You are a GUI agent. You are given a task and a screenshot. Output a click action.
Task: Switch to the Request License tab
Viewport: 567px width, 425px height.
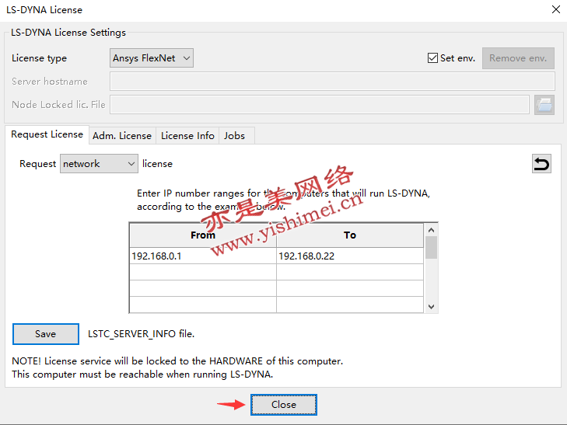(x=47, y=134)
